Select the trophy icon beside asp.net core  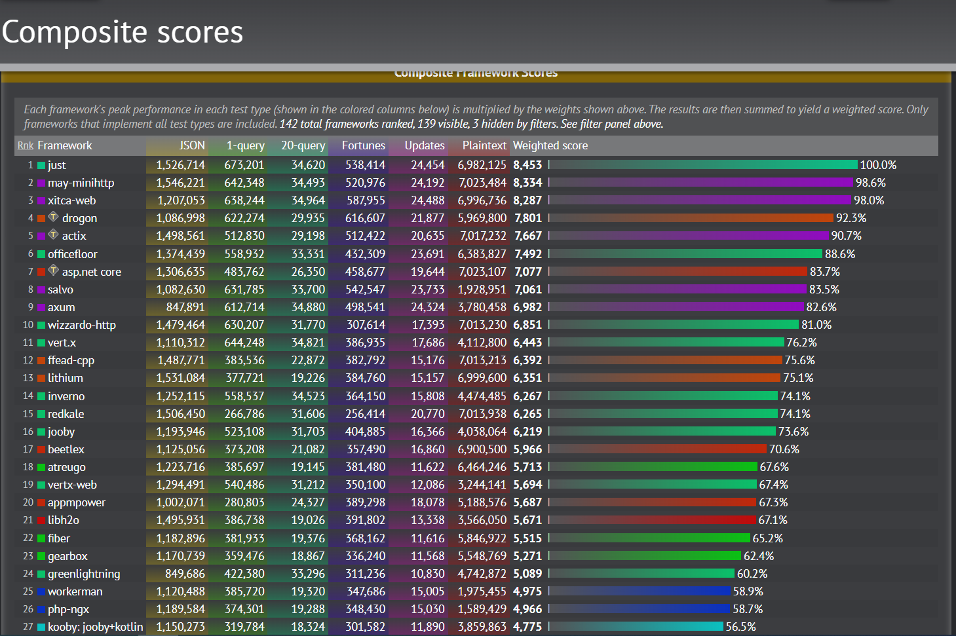tap(53, 271)
